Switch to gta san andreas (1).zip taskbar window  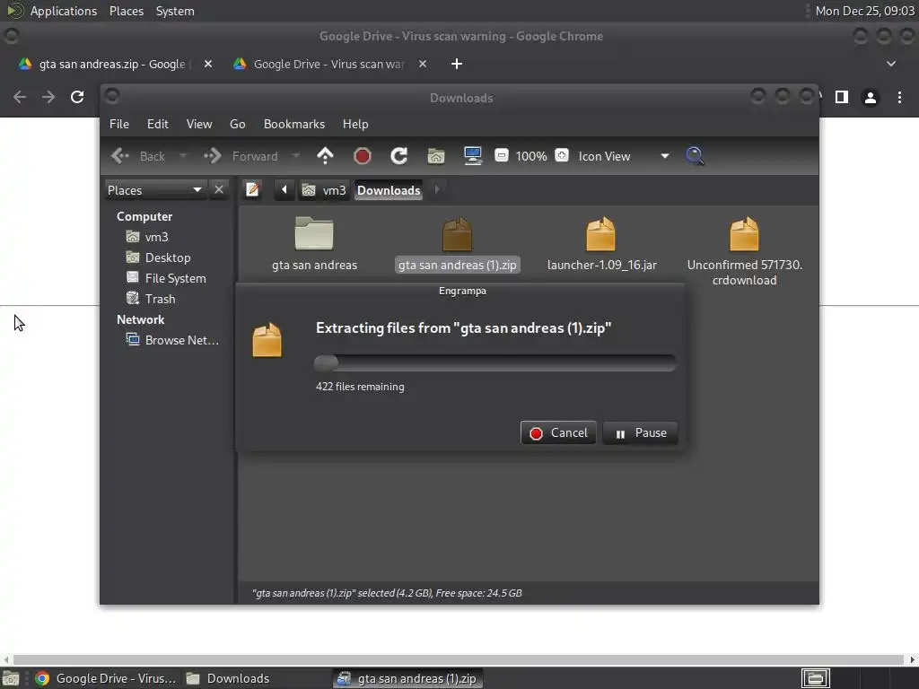(408, 678)
